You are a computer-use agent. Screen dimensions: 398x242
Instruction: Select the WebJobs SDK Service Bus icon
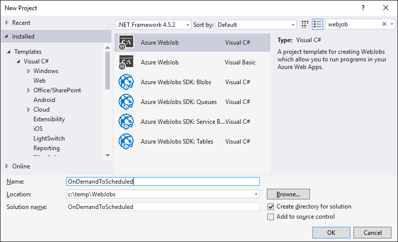pos(126,122)
